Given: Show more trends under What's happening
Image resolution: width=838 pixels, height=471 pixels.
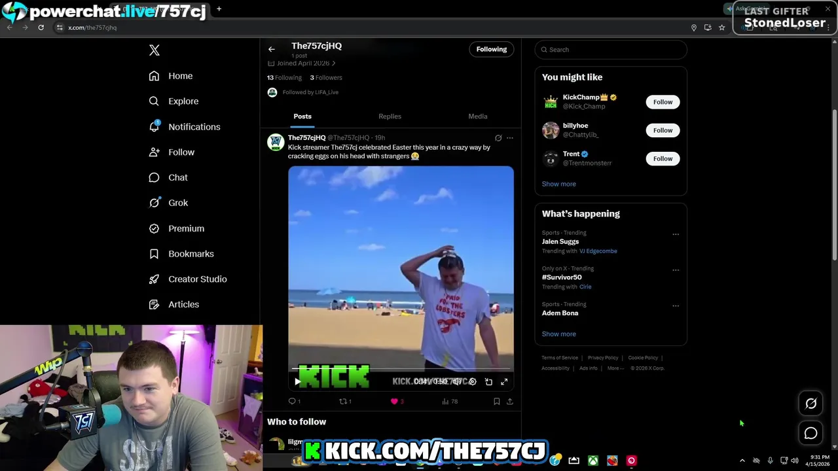Looking at the screenshot, I should tap(558, 334).
